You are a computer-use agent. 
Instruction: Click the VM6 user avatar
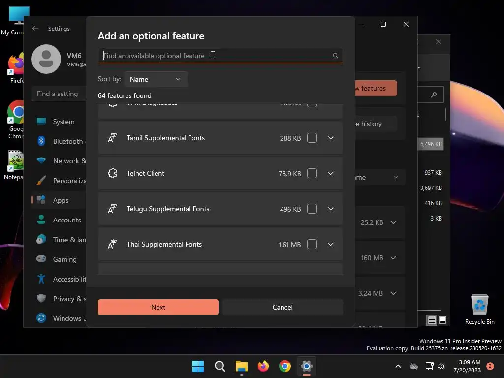[46, 59]
